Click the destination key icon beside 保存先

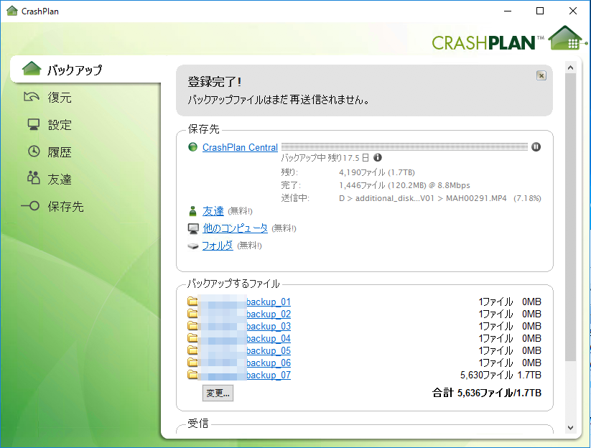[30, 206]
